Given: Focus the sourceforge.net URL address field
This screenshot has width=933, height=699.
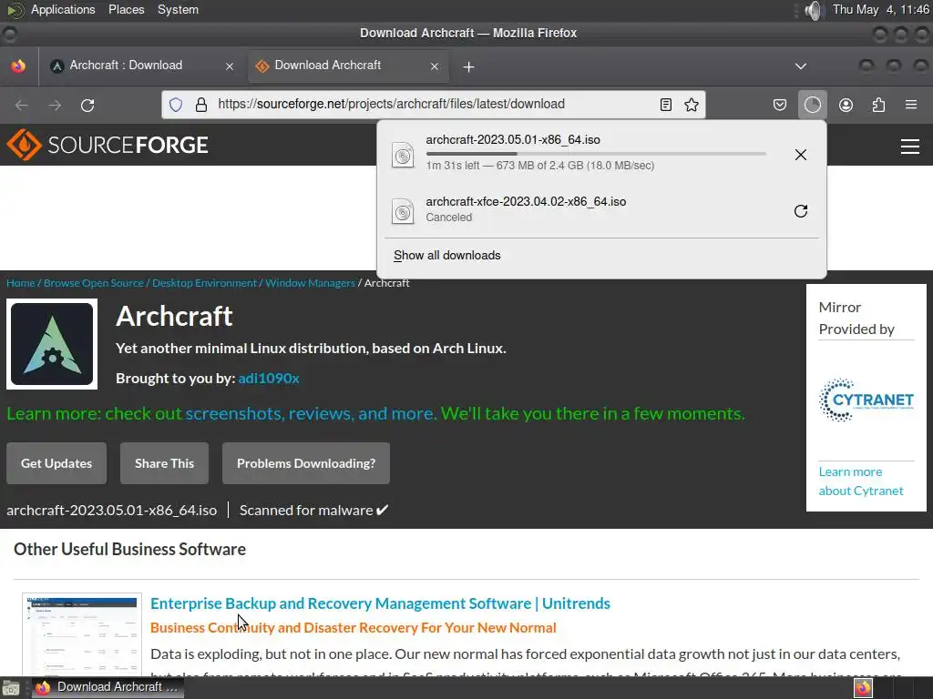Looking at the screenshot, I should click(x=435, y=105).
